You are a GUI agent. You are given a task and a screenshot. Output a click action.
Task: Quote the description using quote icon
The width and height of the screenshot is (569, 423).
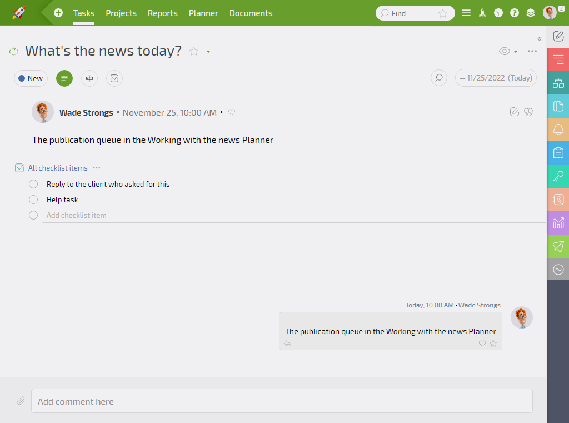[x=528, y=112]
